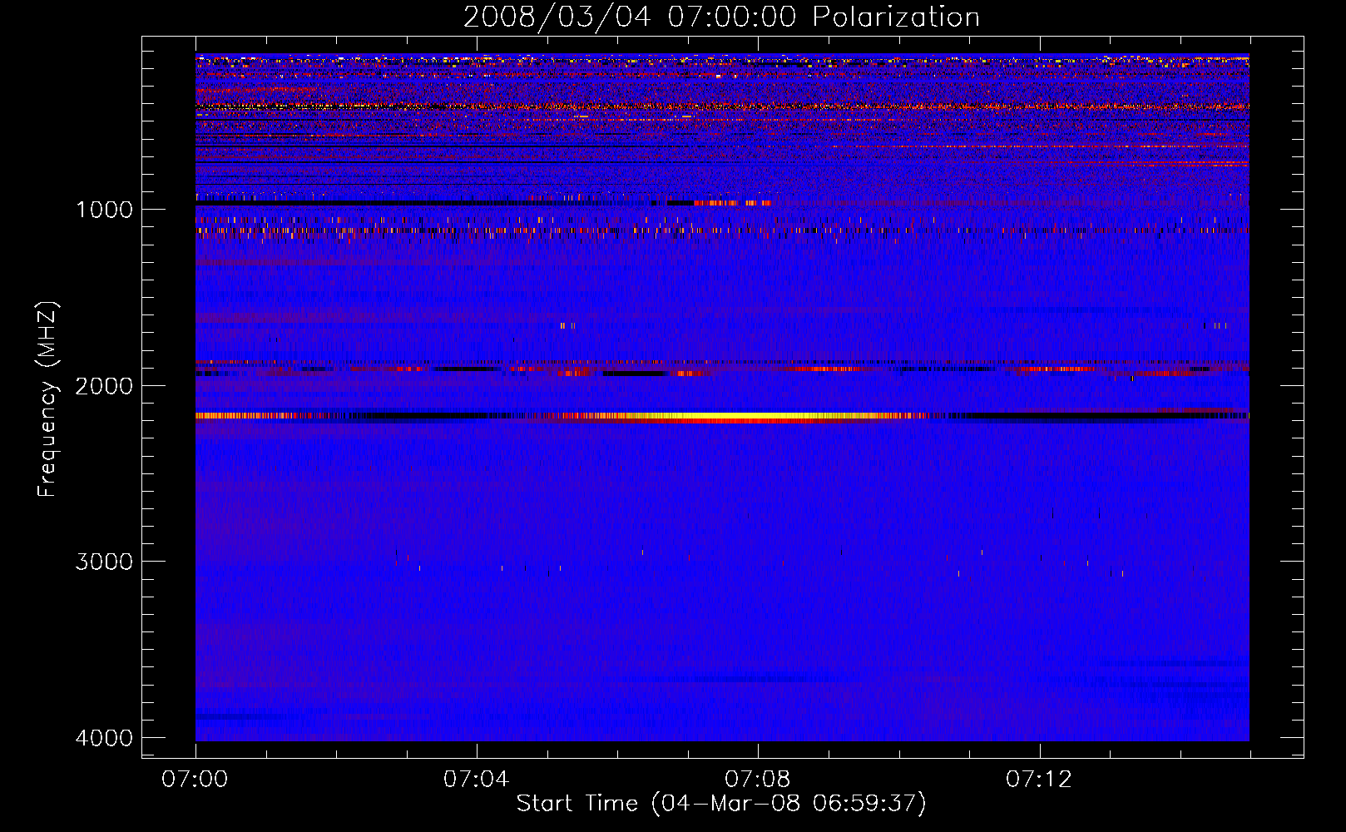Click the '07:12' time tick label
This screenshot has width=1346, height=832.
click(x=1039, y=780)
